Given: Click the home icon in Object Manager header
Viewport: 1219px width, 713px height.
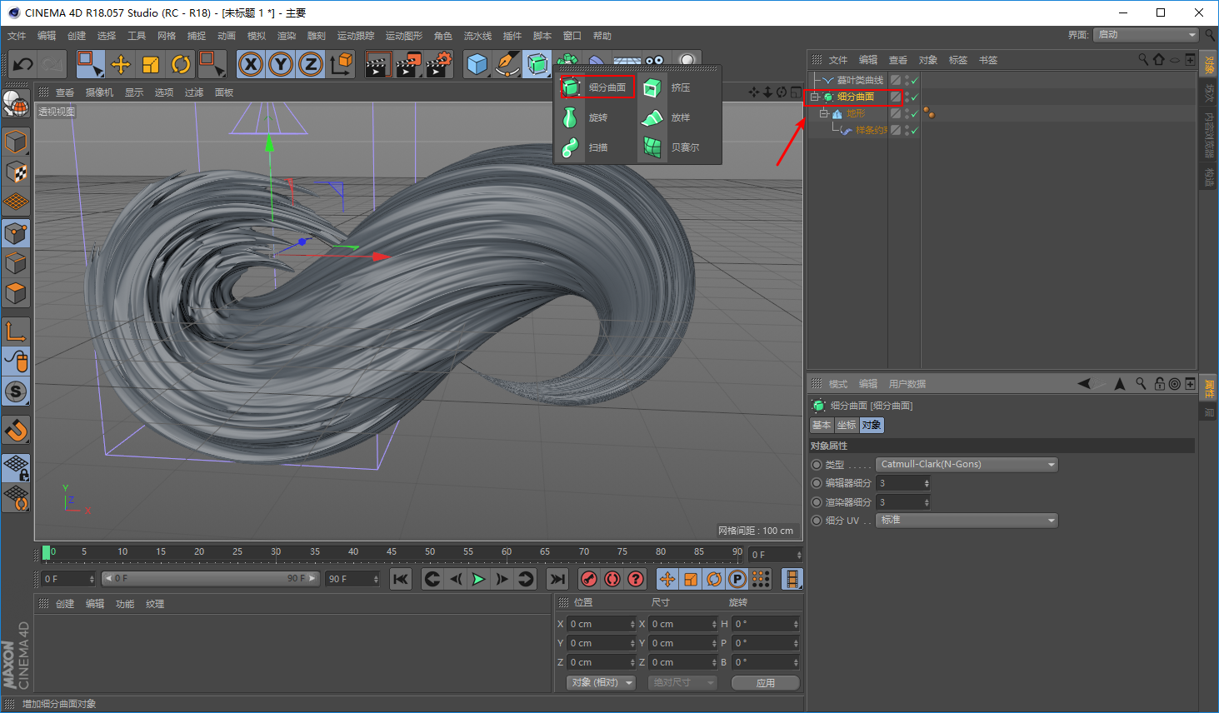Looking at the screenshot, I should 1158,59.
